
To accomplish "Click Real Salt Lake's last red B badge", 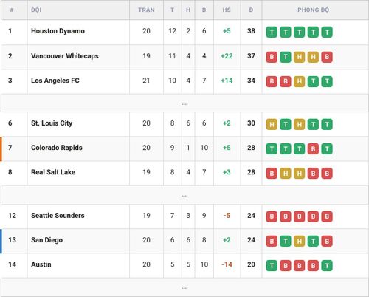I will [327, 174].
